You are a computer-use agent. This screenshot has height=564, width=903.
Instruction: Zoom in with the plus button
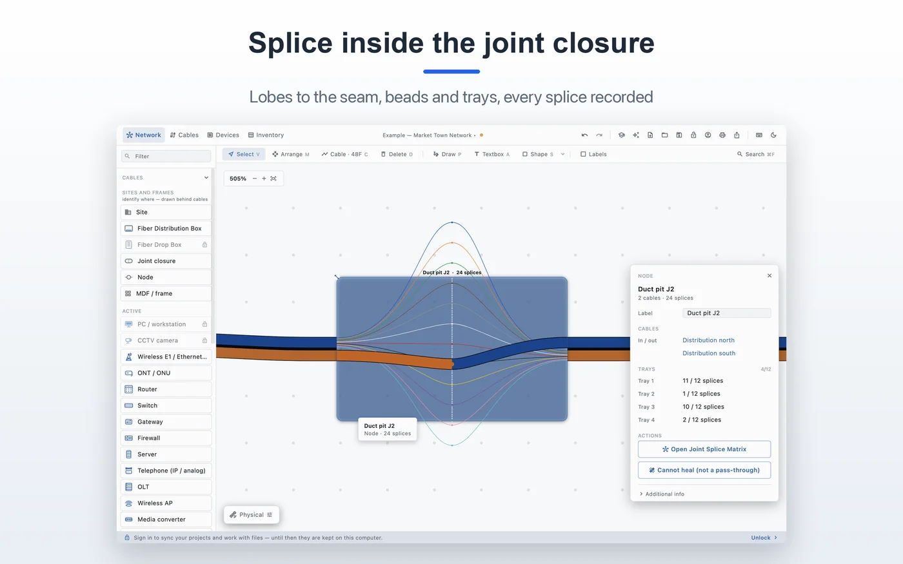pos(264,179)
